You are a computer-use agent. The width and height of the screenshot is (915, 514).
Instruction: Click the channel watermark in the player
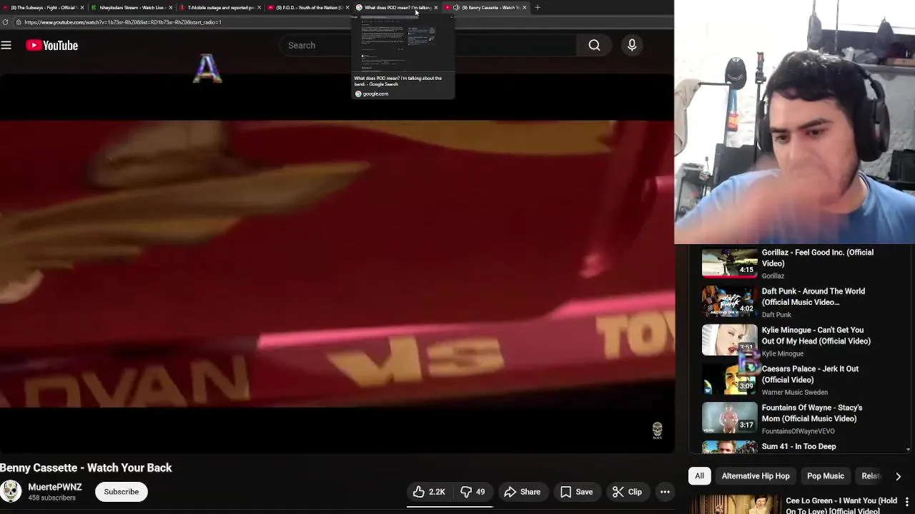pyautogui.click(x=658, y=430)
